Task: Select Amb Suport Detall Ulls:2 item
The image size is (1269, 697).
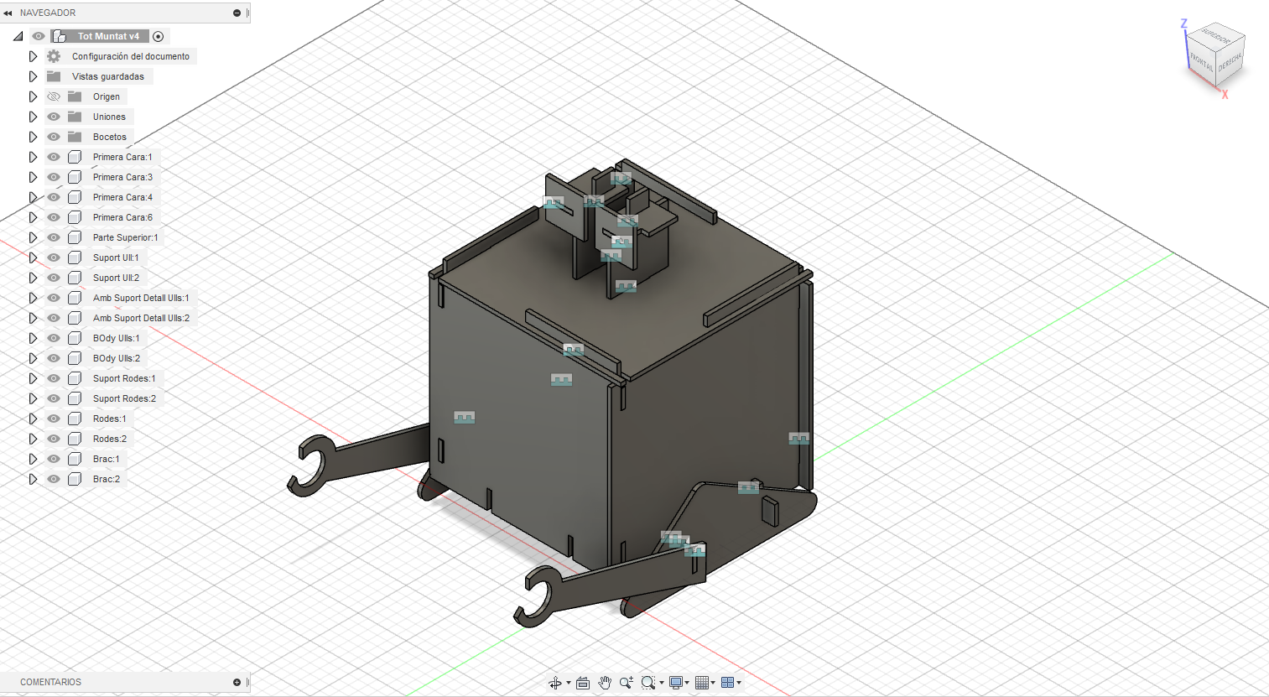Action: 141,318
